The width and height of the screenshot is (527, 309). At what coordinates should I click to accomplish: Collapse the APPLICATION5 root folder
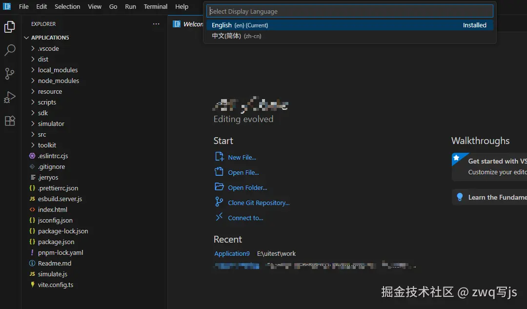pyautogui.click(x=26, y=38)
